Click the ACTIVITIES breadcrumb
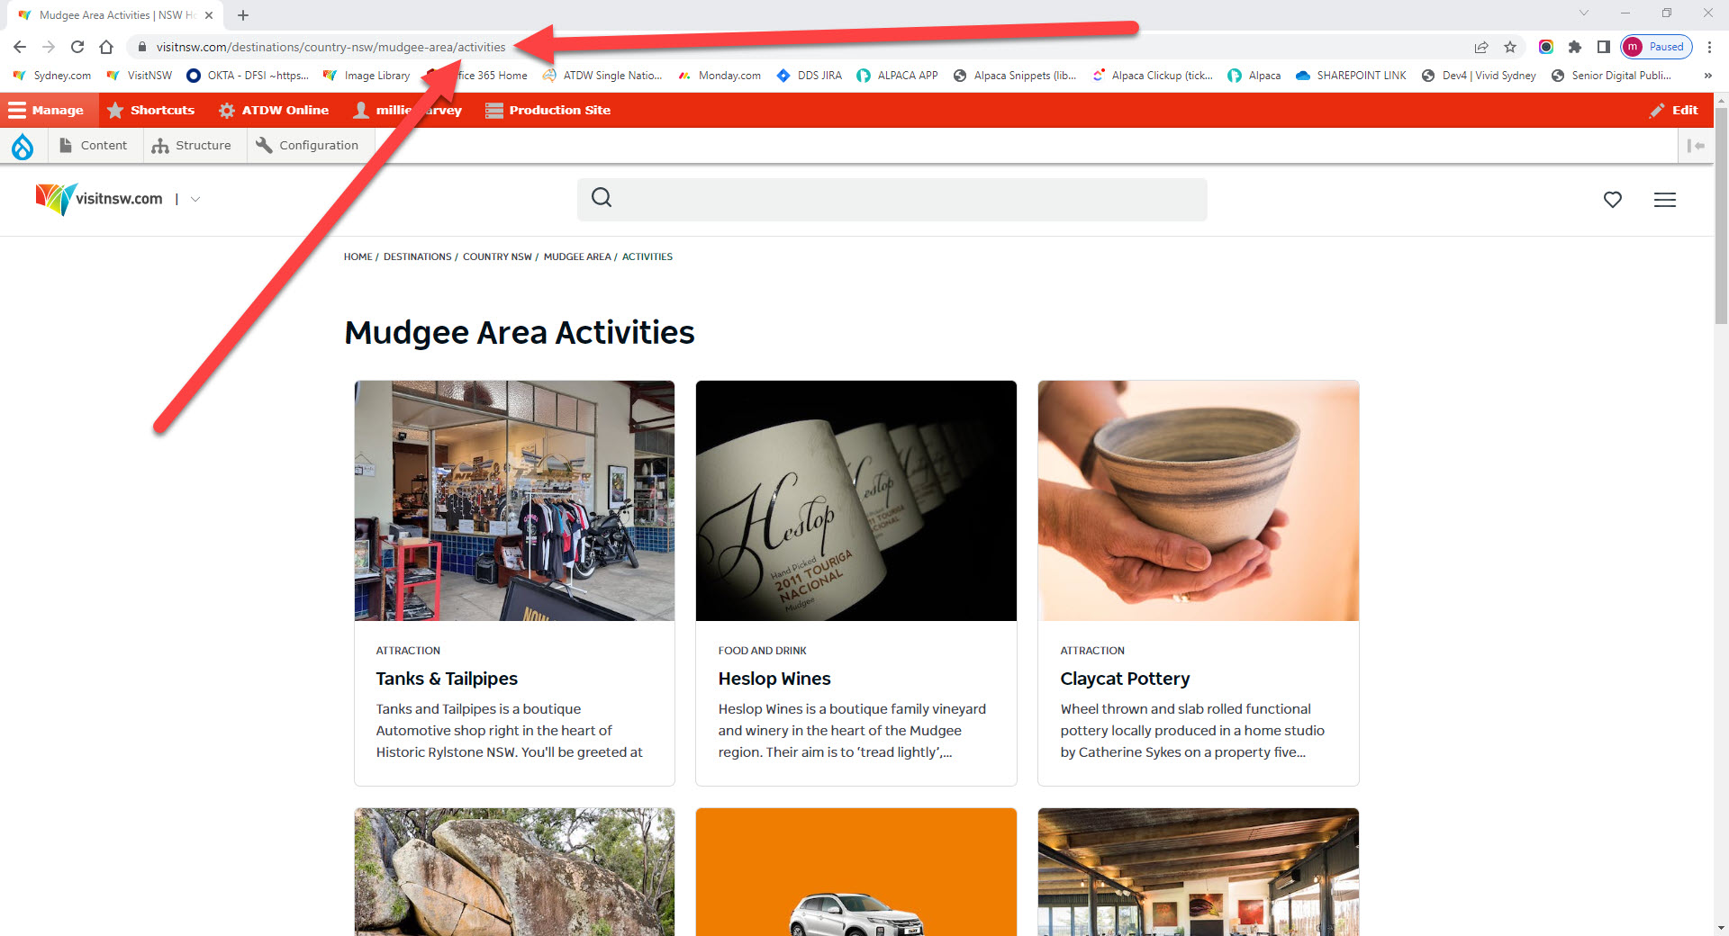Image resolution: width=1729 pixels, height=936 pixels. click(x=647, y=256)
